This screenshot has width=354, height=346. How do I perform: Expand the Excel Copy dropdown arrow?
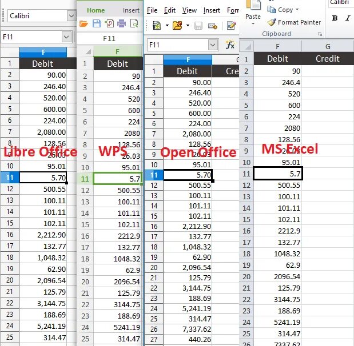[297, 10]
